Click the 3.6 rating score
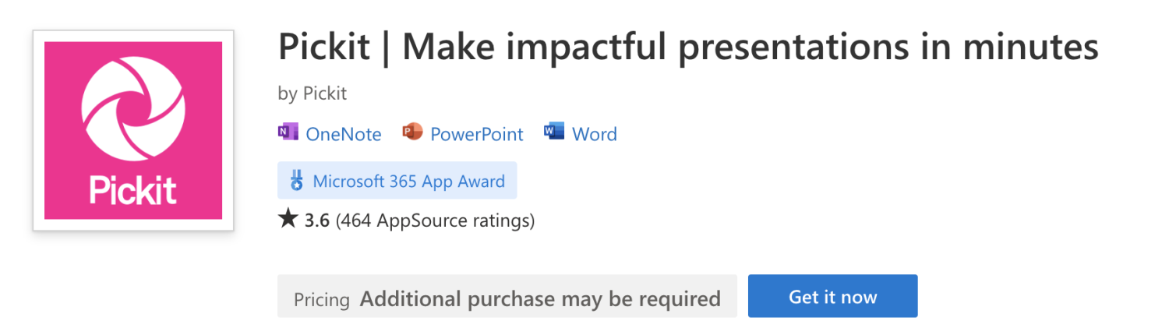This screenshot has width=1169, height=335. point(317,220)
